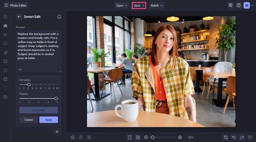The height and width of the screenshot is (142, 256).
Task: Open the hamburger main menu
Action: pos(6,5)
